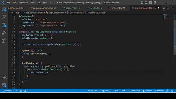
Task: Open the Edit menu
Action: pyautogui.click(x=15, y=2)
